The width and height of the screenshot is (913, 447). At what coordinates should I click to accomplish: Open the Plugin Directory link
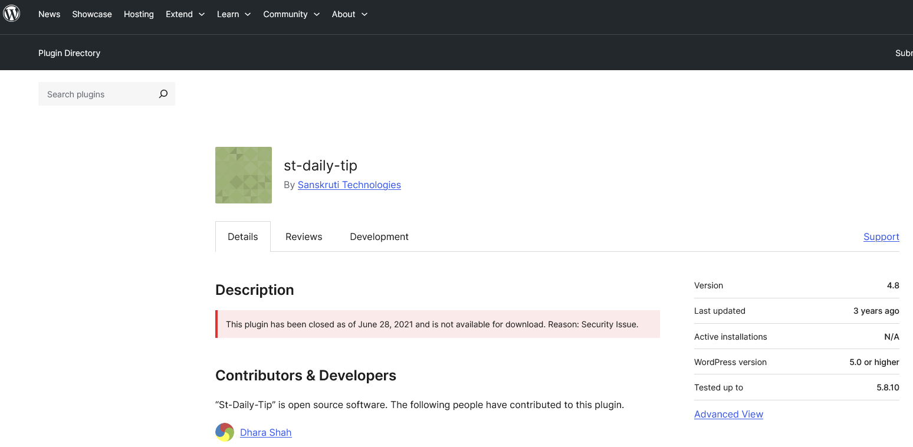70,53
